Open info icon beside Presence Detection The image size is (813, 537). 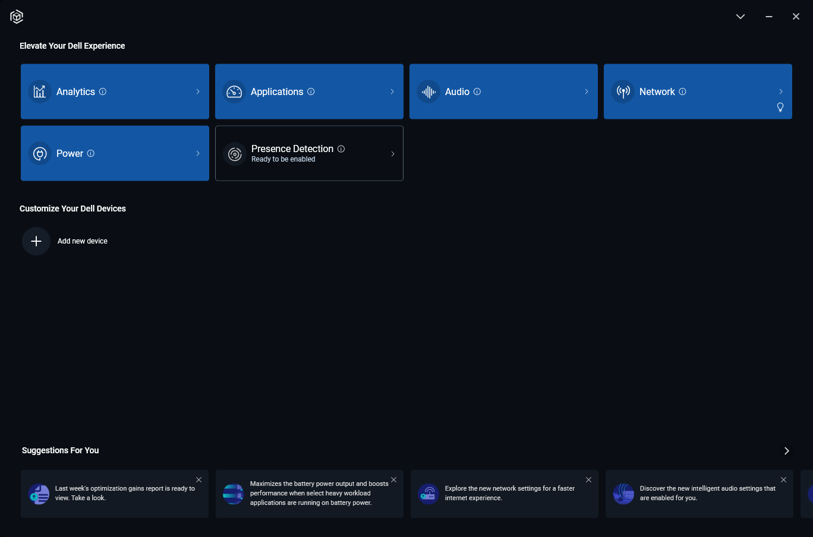[x=341, y=149]
